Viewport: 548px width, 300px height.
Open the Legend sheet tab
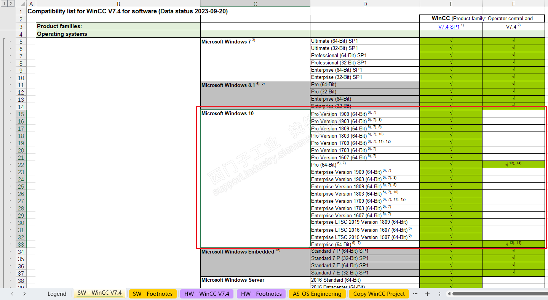[x=57, y=294]
